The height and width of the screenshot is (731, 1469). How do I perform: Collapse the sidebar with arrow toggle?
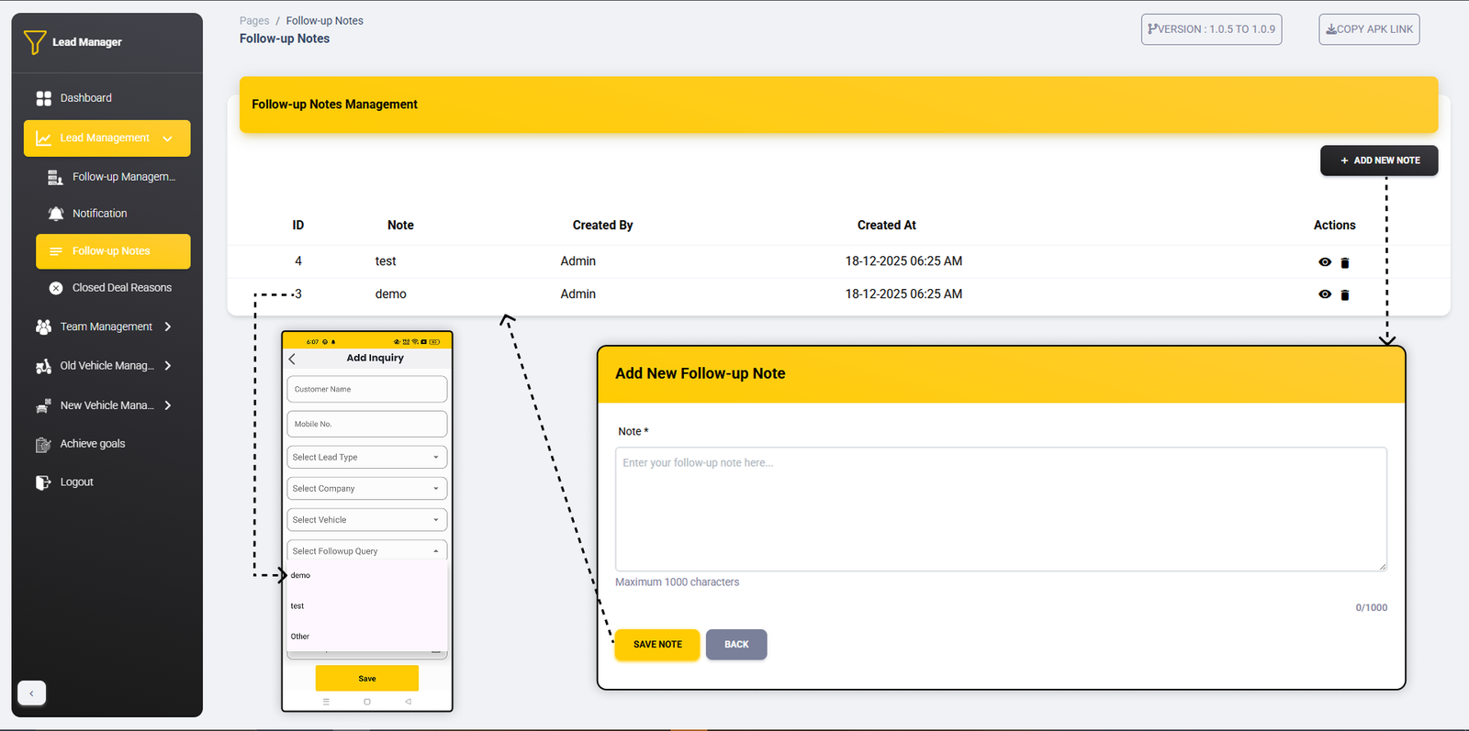31,693
